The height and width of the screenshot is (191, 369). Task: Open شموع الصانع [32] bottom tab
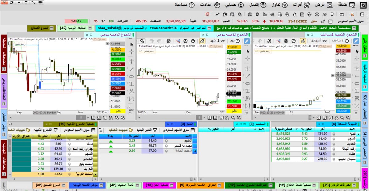[x=51, y=185]
